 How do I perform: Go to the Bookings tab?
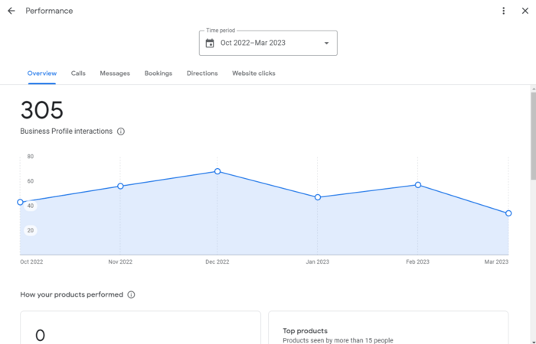158,73
